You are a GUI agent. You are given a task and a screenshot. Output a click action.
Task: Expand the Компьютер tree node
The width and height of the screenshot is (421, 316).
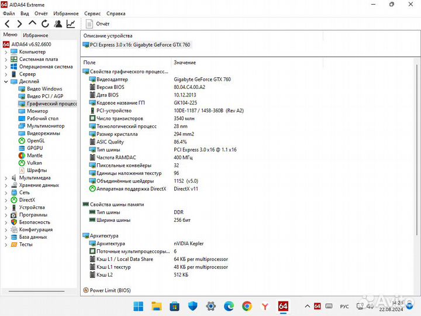(6, 52)
